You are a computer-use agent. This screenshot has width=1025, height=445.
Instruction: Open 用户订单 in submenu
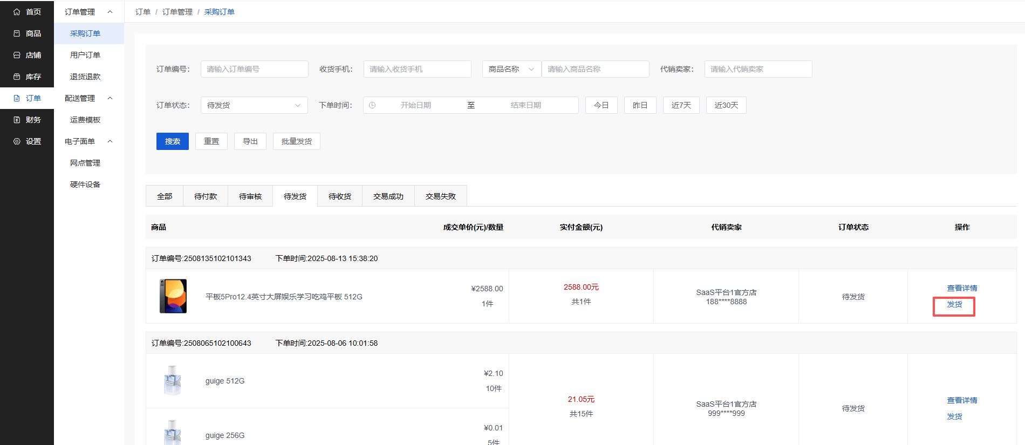pos(89,55)
